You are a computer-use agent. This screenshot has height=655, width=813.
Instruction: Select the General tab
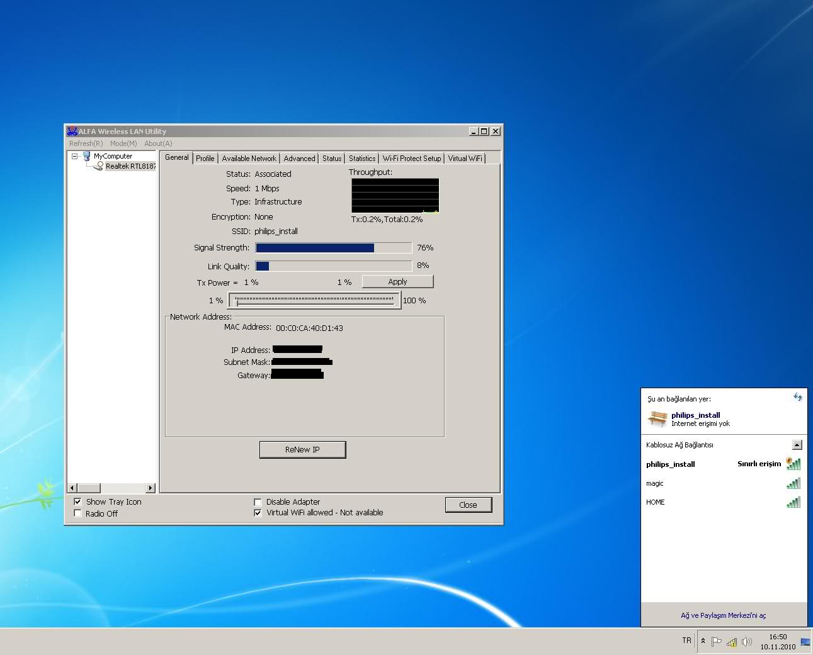point(177,157)
